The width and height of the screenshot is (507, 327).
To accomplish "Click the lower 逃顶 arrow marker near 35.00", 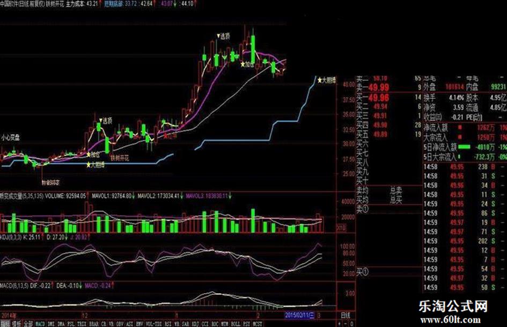I will click(x=105, y=121).
